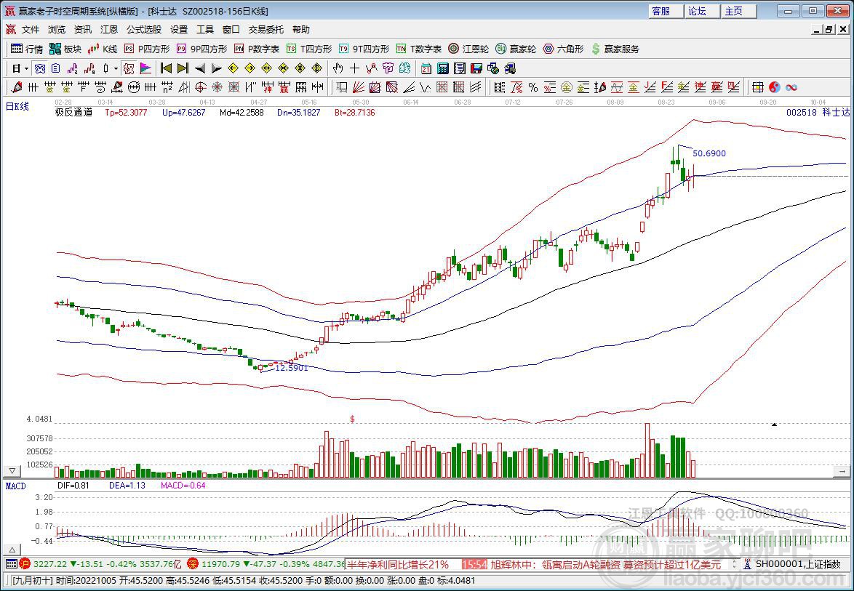Toggle the 赢家轮 wheel display

(516, 49)
